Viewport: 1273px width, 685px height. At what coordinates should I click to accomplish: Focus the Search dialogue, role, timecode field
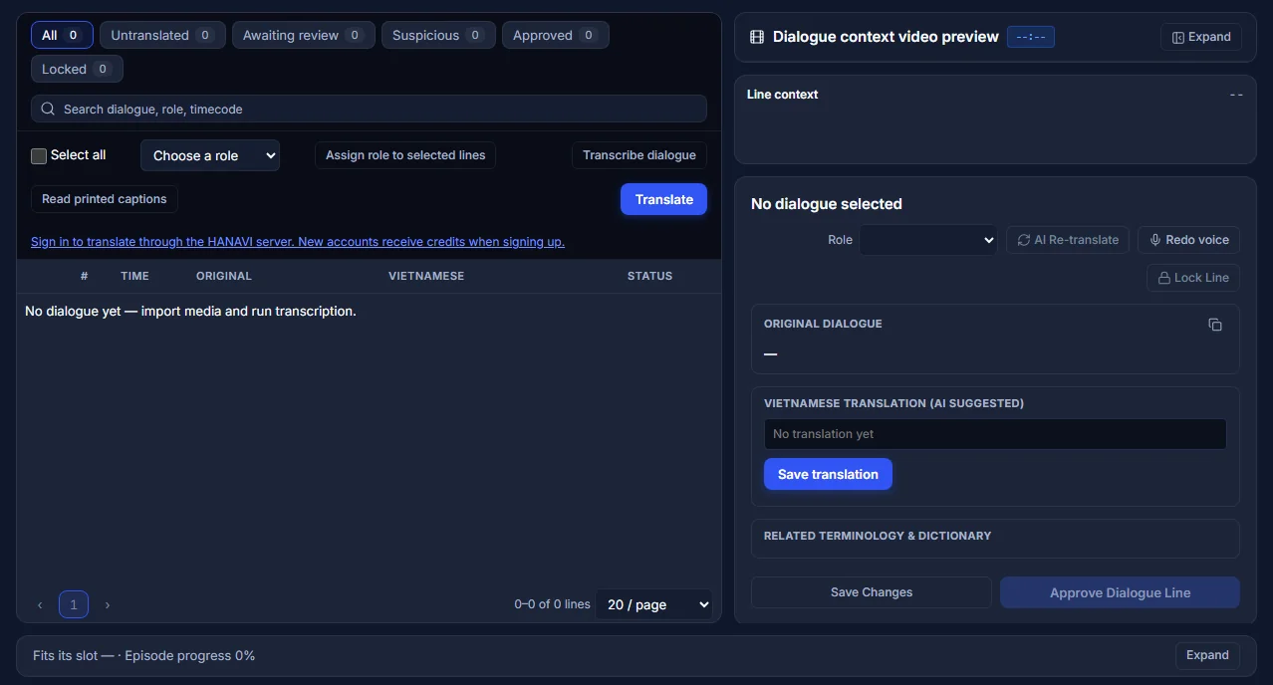369,109
